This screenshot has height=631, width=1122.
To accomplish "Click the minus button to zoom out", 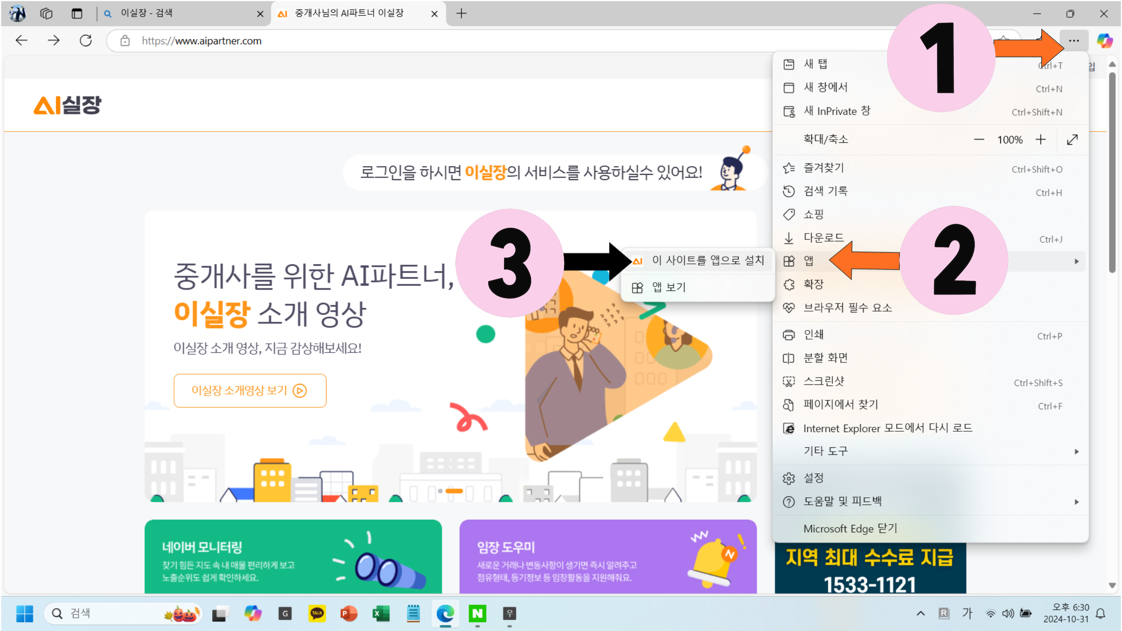I will pyautogui.click(x=979, y=140).
